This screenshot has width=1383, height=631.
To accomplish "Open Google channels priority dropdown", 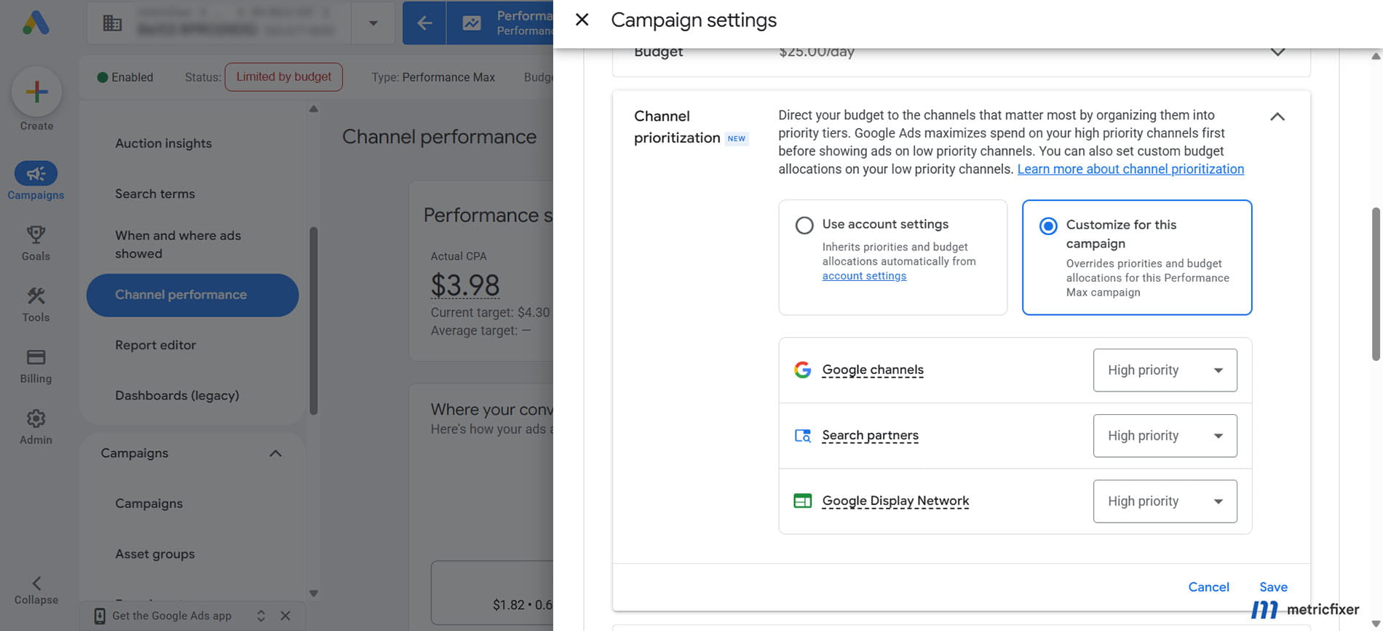I will pyautogui.click(x=1165, y=370).
